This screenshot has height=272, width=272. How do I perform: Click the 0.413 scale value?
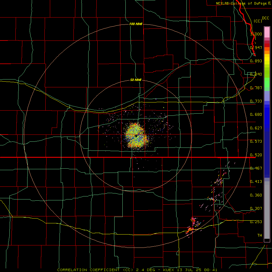pyautogui.click(x=256, y=182)
